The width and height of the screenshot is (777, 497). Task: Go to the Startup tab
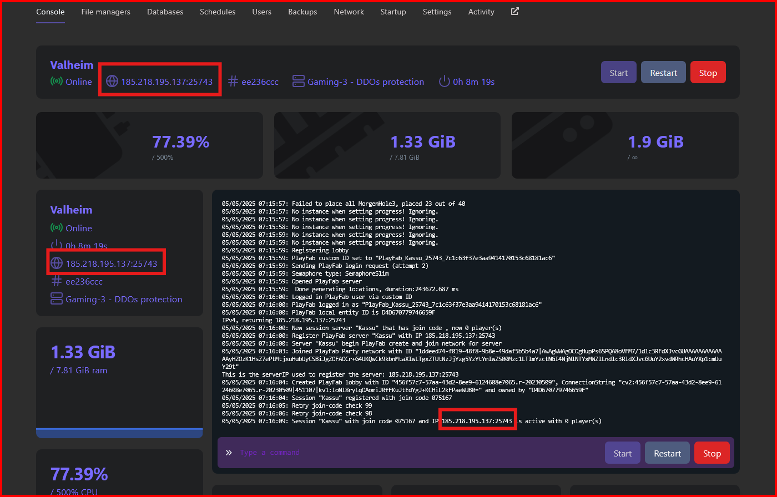[393, 12]
